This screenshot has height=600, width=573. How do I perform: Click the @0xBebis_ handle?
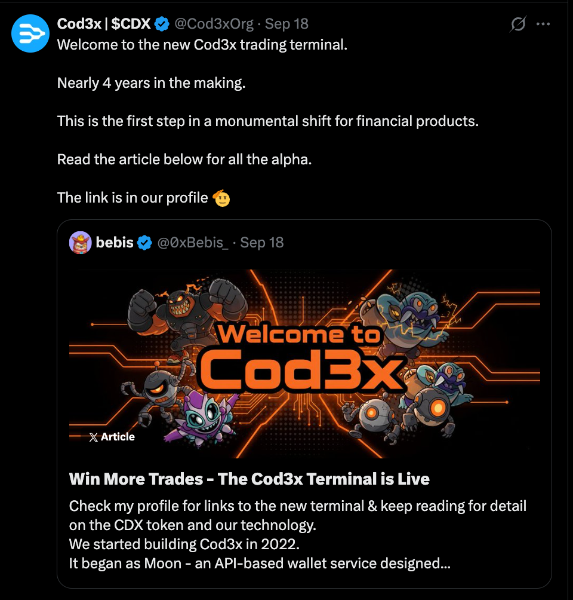pos(193,243)
